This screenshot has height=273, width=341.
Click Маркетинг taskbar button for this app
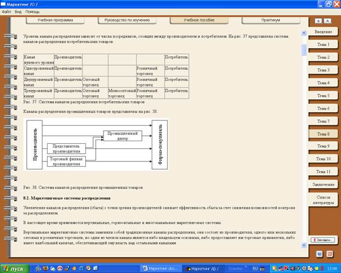203,269
